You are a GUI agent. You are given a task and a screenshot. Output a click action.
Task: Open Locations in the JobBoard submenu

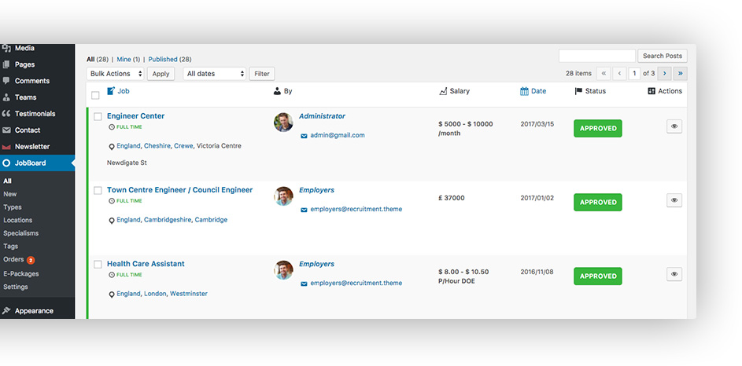click(18, 221)
